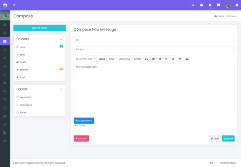Open the share arrow icon in sidebar
Viewport: 241px width, 167px height.
point(5,141)
